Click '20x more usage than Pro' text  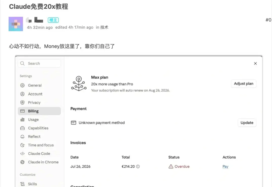coord(112,84)
